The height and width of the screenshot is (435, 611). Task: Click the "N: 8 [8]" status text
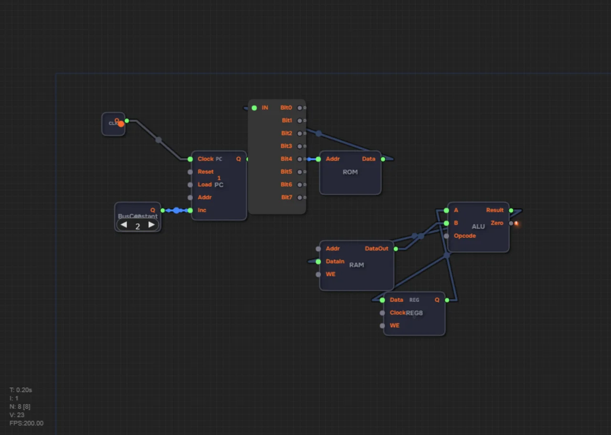(20, 407)
